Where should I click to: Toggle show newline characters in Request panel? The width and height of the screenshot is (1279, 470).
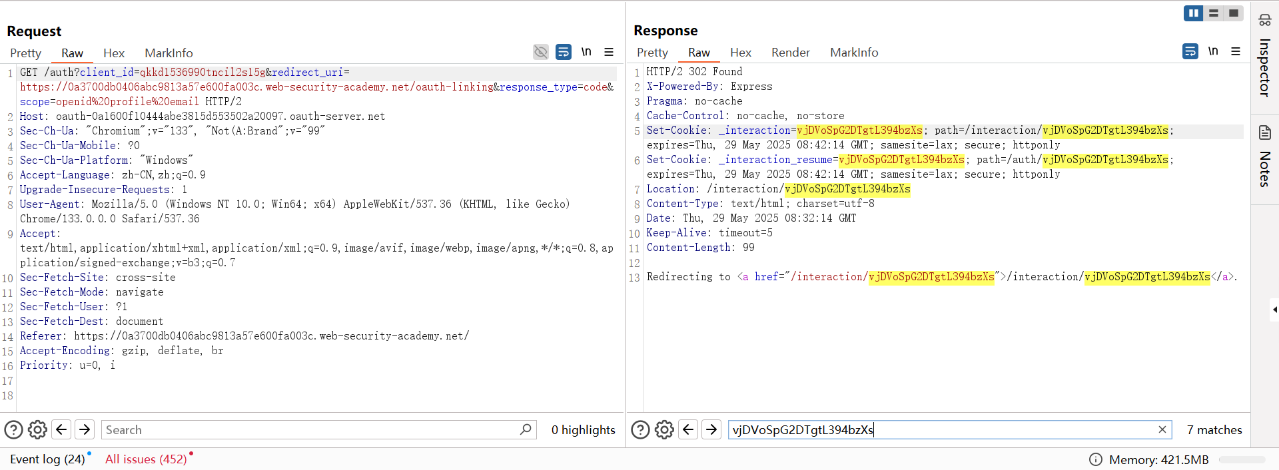[x=586, y=52]
